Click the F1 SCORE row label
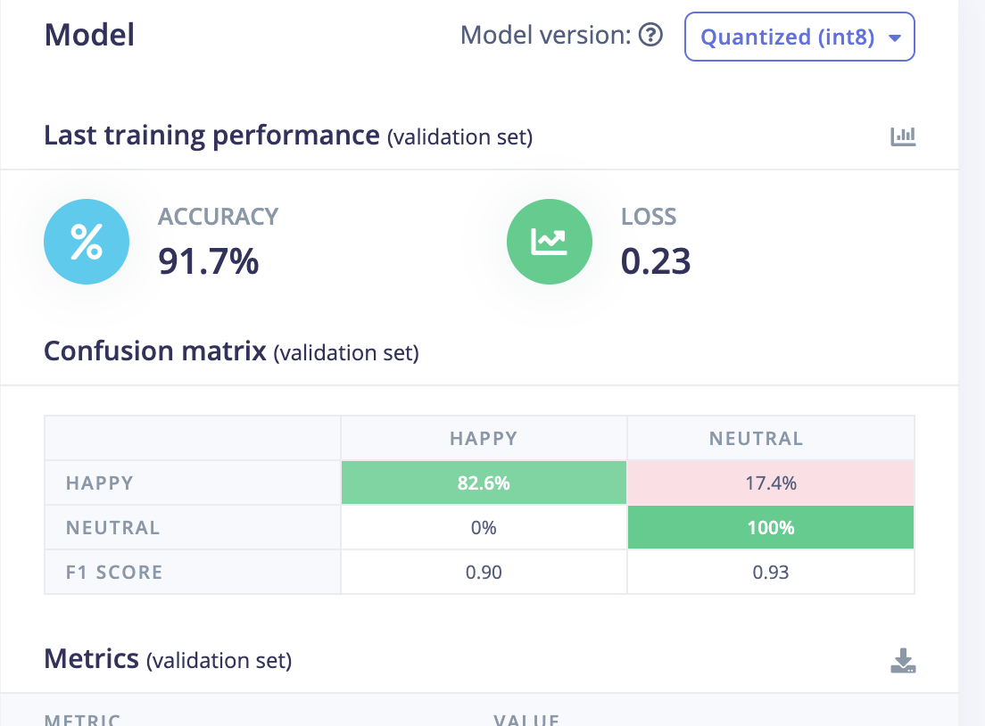The image size is (985, 726). click(114, 572)
